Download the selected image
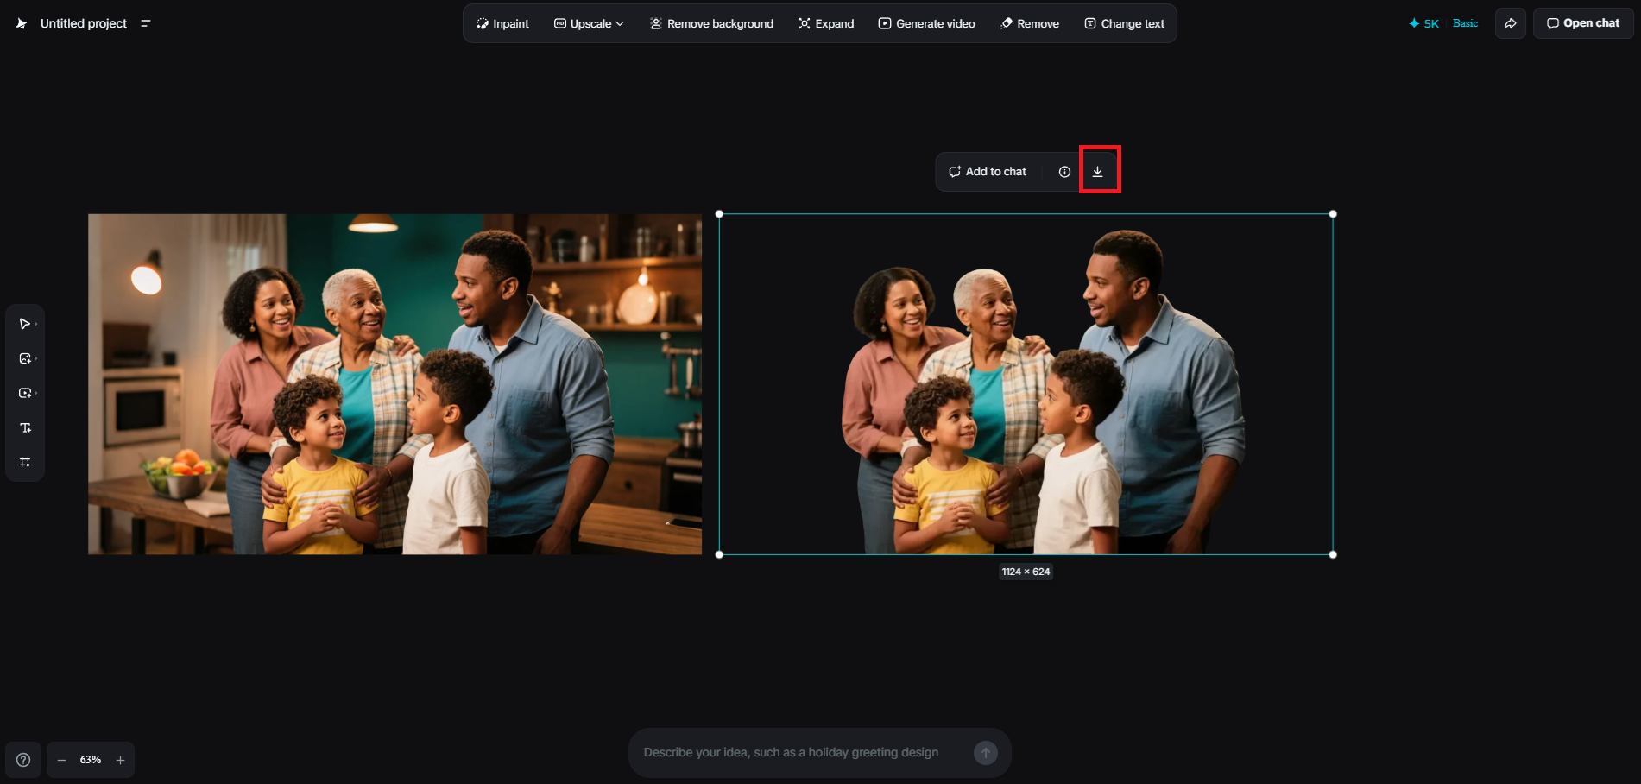Viewport: 1641px width, 784px height. click(x=1098, y=172)
